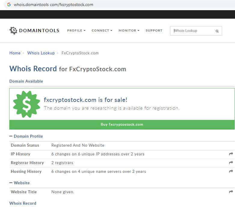Click the Google icon in address bar
The image size is (235, 208).
[9, 5]
